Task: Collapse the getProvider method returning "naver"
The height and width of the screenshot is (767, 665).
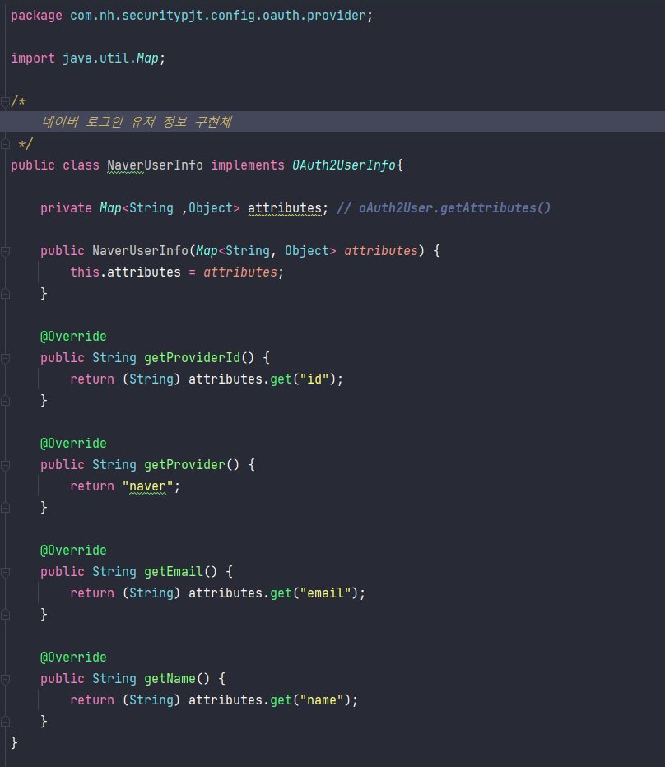Action: point(6,465)
